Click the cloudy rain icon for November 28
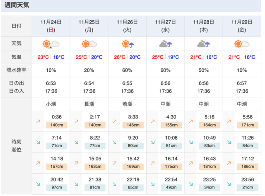This screenshot has width=265, height=196. tap(204, 44)
